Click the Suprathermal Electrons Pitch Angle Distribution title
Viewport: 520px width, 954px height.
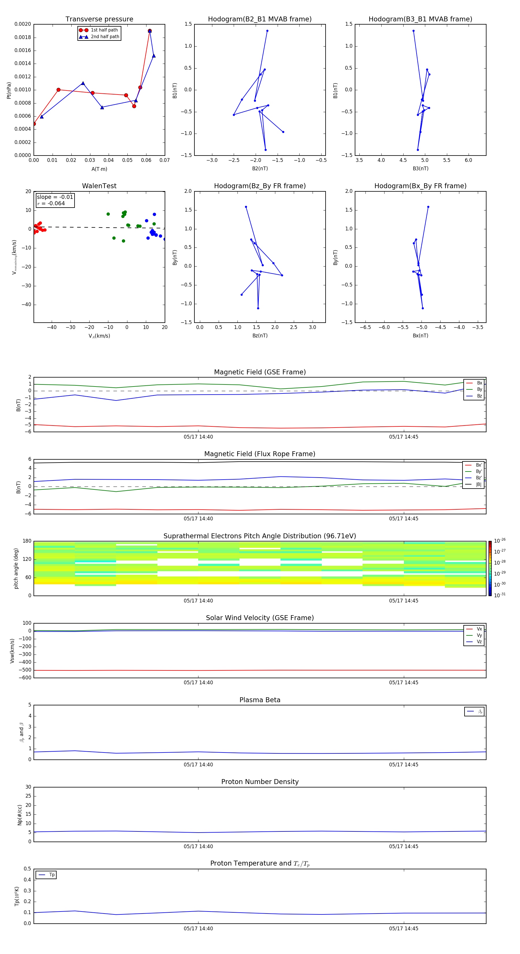pos(260,536)
